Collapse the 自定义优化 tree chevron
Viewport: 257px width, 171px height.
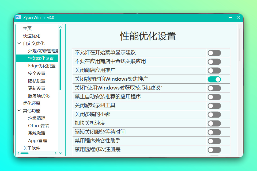point(19,43)
